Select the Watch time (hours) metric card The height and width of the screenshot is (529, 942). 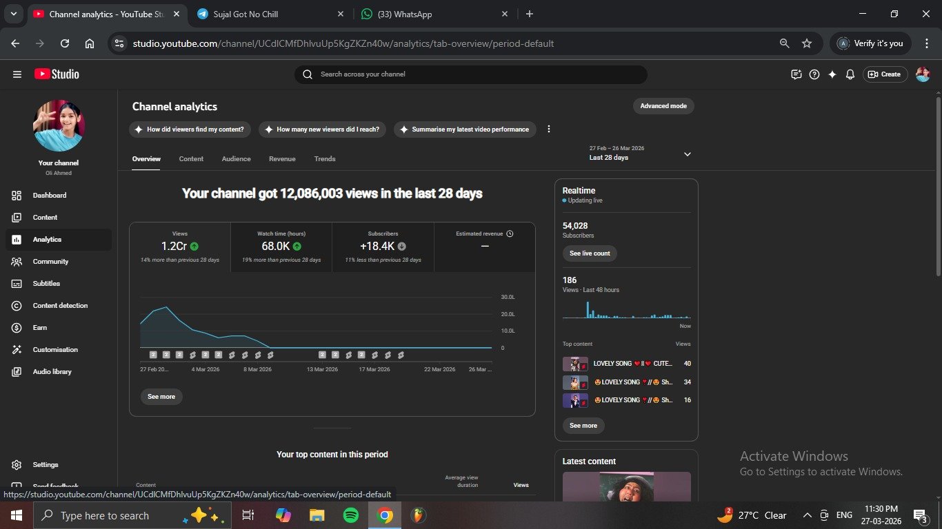coord(281,247)
